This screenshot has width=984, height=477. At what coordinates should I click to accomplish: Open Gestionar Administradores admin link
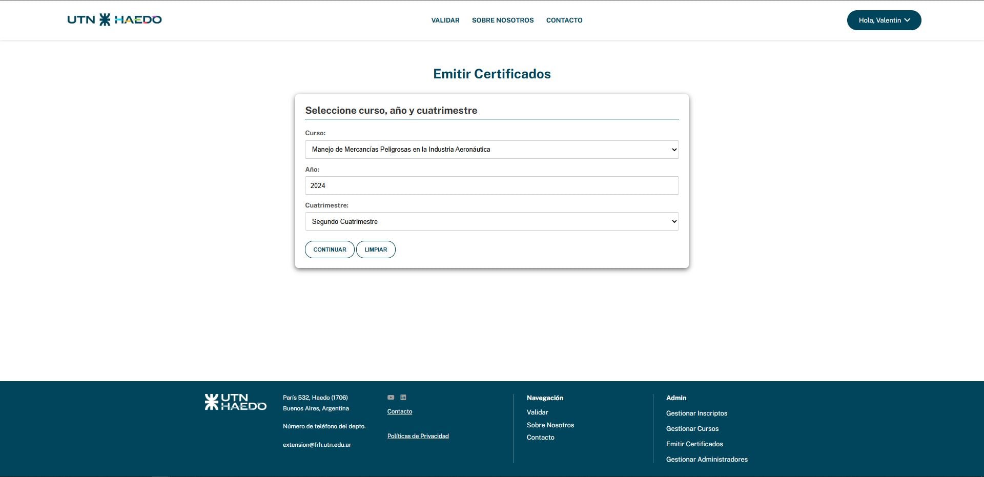pos(707,460)
